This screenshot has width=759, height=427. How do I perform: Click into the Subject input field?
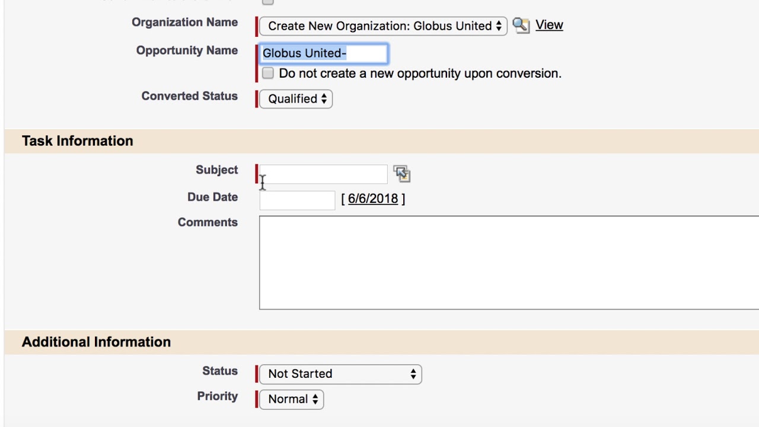324,174
